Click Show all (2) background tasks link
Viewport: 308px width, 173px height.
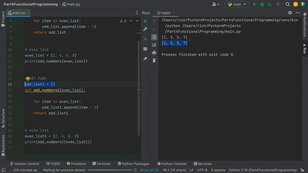[x=149, y=170]
